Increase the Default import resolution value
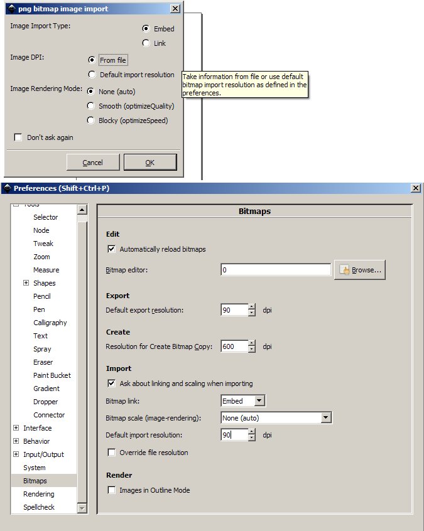The image size is (424, 531). click(x=252, y=432)
